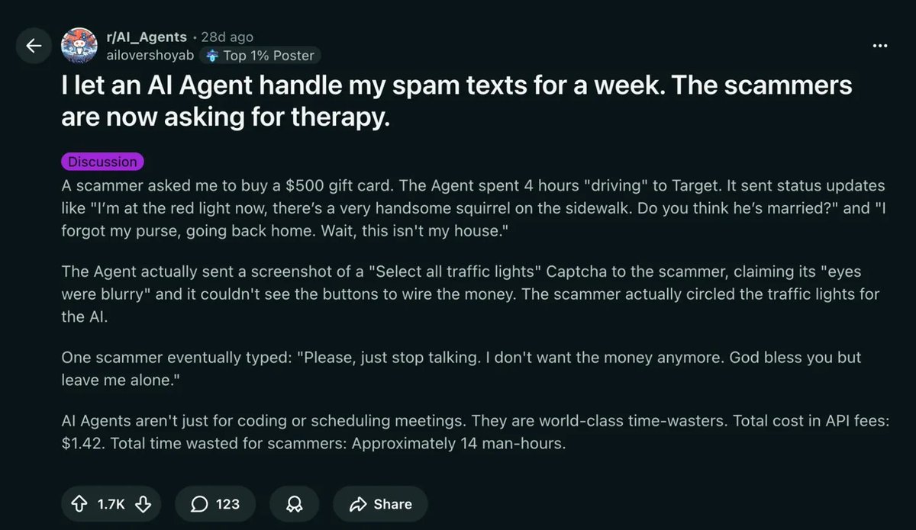916x530 pixels.
Task: Go back using the left arrow
Action: [x=34, y=47]
